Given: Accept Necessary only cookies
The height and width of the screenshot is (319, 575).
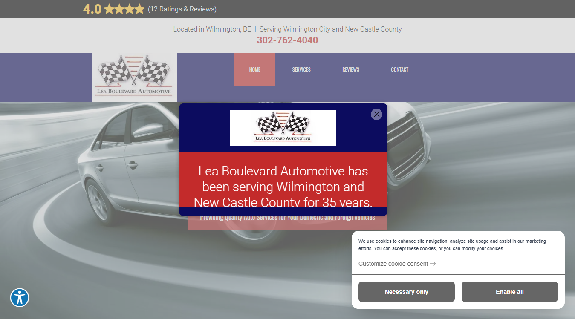Looking at the screenshot, I should 407,292.
